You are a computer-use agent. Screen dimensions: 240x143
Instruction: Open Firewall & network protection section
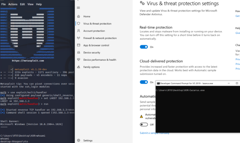pos(100,38)
